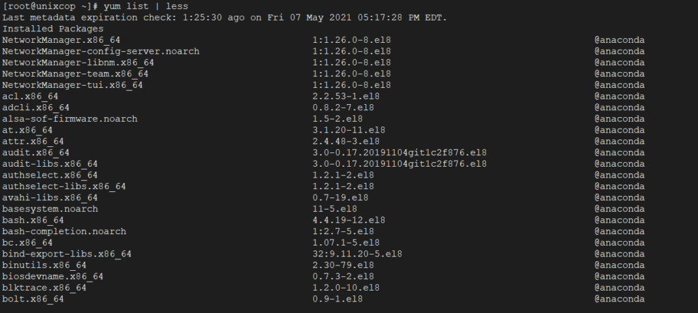Select the bash-completion.noarch package entry
Image resolution: width=698 pixels, height=313 pixels.
(x=64, y=231)
